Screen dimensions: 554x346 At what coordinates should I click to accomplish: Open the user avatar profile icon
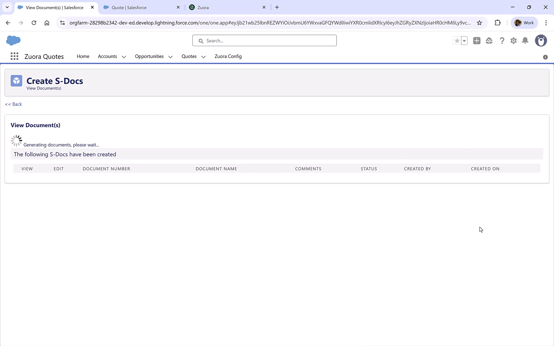point(541,41)
